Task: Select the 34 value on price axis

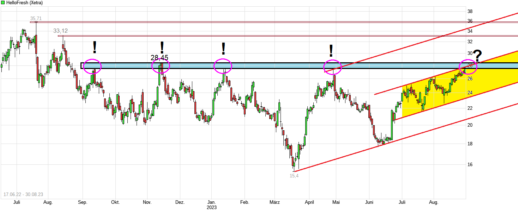Action: (470, 31)
